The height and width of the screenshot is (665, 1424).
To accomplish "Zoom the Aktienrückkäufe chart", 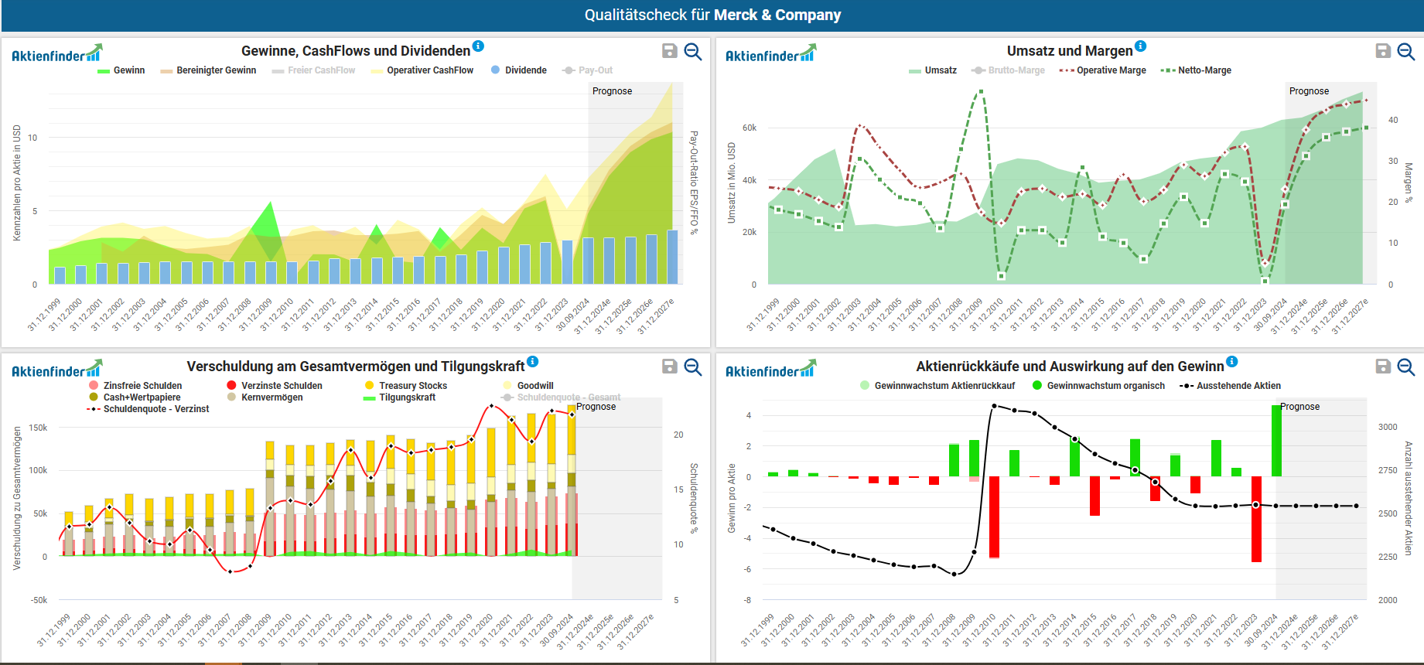I will pyautogui.click(x=1406, y=367).
